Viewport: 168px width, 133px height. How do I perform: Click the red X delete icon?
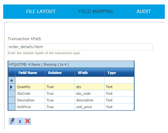(x=27, y=121)
